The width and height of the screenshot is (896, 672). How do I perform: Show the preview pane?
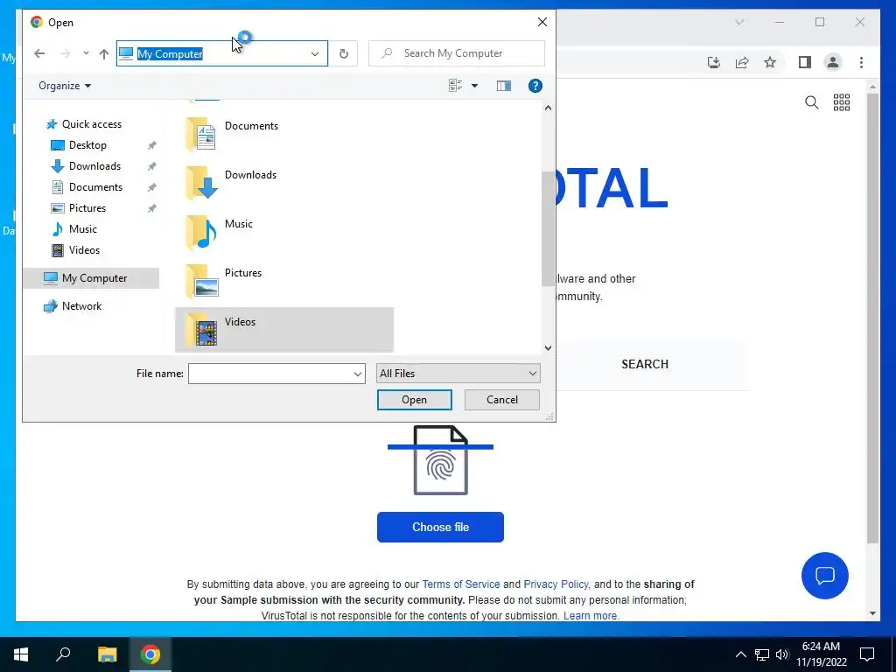coord(503,86)
